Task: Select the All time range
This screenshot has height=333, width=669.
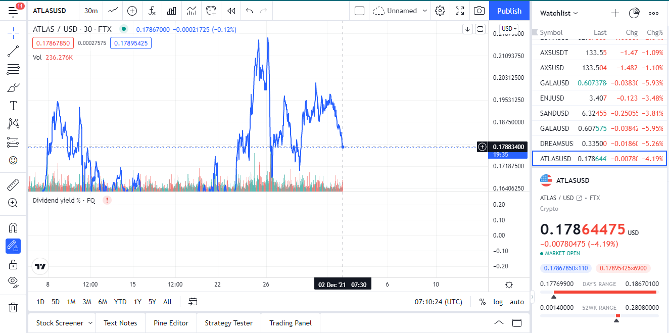Action: pyautogui.click(x=167, y=302)
